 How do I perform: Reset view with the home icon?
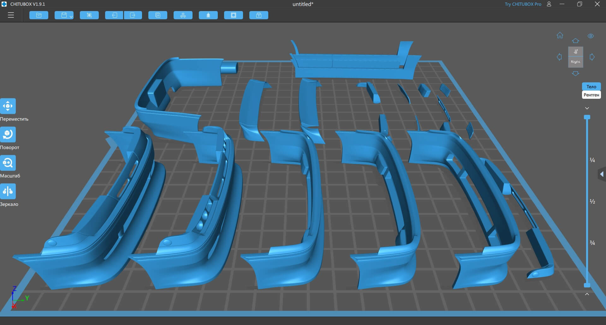[x=560, y=35]
